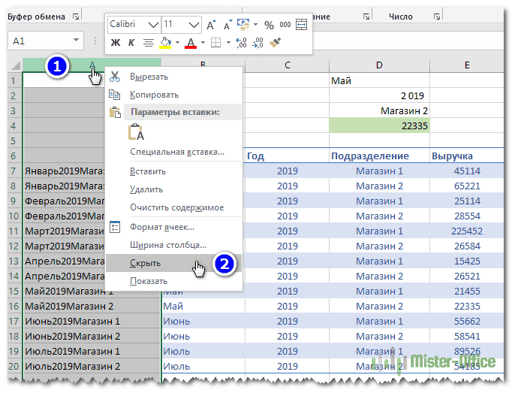Click the decrease font size icon

(x=226, y=25)
